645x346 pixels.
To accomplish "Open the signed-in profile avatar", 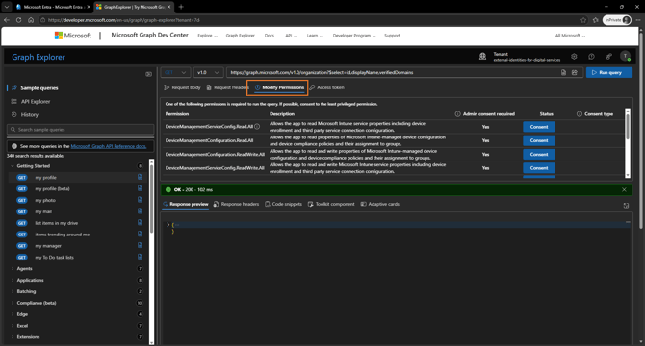I will 625,57.
